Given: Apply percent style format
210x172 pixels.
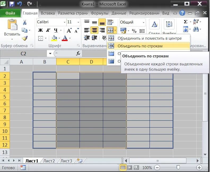Looking at the screenshot, I should tap(134, 31).
